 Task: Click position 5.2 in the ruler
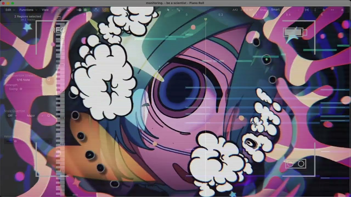click(x=221, y=15)
